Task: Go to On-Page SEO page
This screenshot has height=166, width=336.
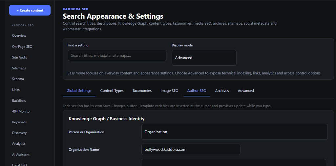Action: coord(22,47)
